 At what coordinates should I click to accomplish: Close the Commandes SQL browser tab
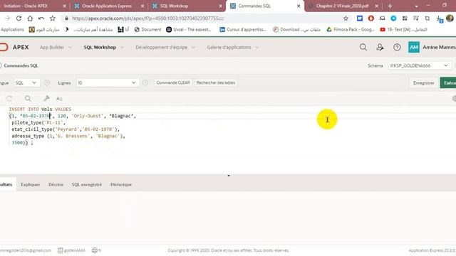pyautogui.click(x=299, y=6)
